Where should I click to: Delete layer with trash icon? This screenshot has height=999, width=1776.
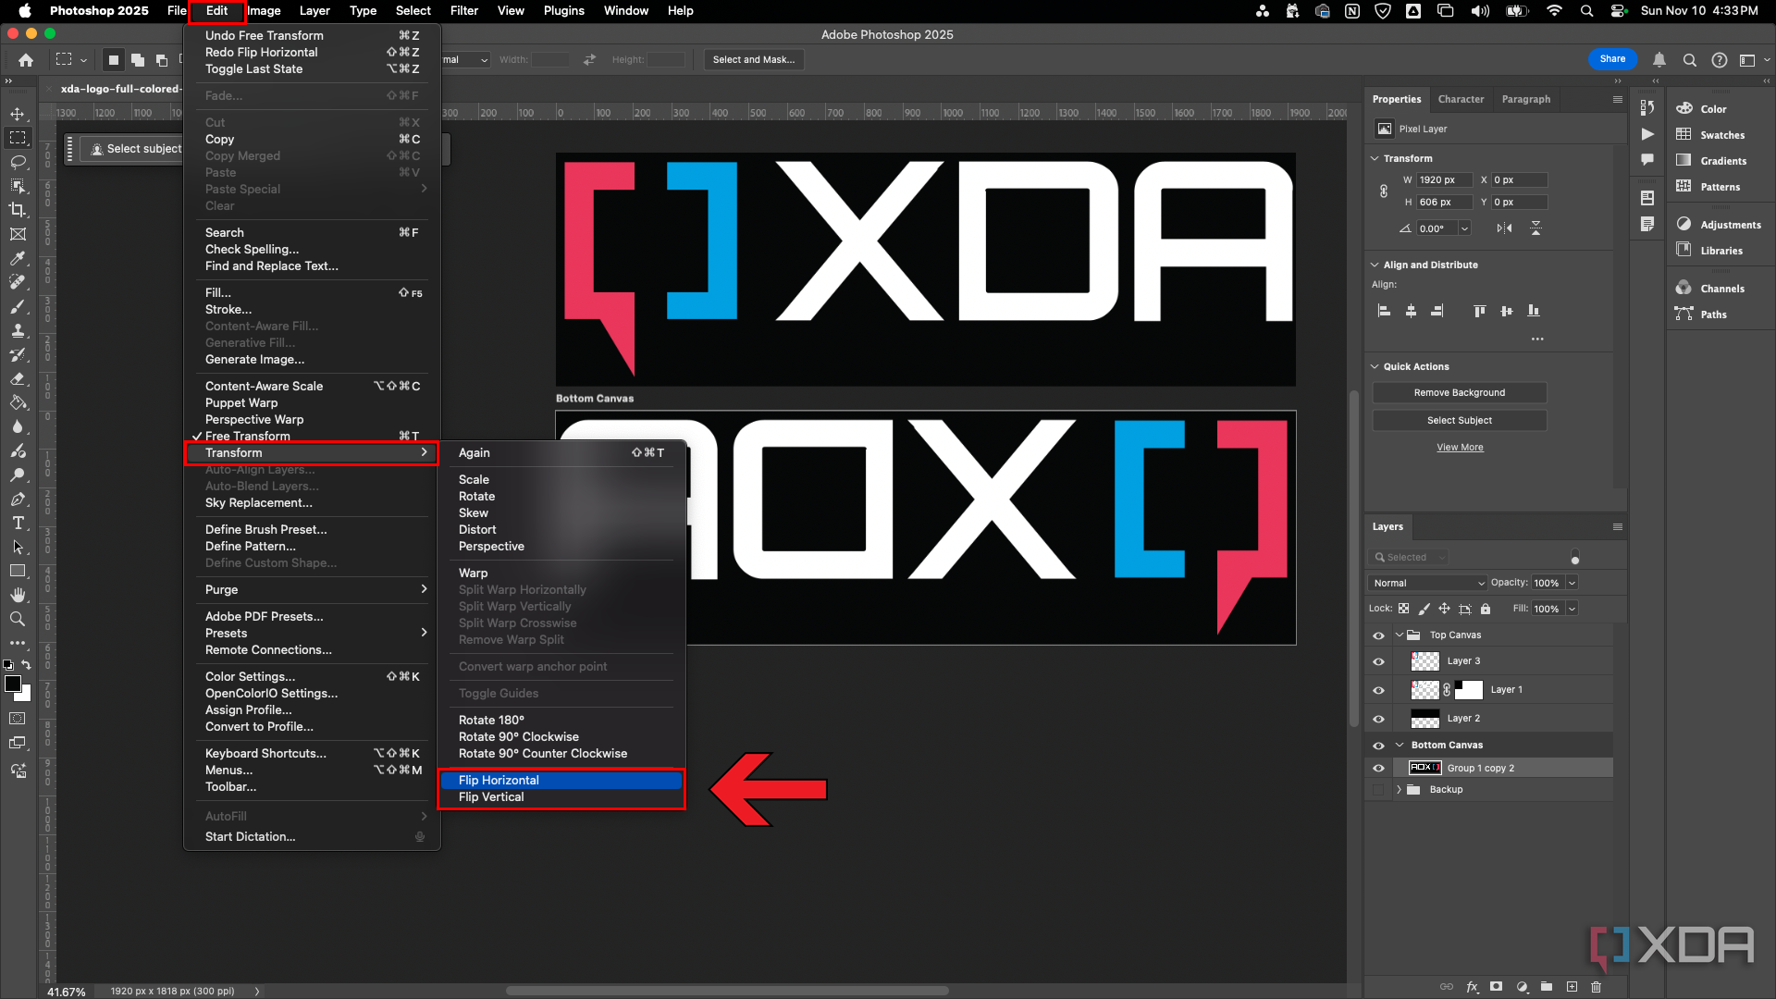(x=1596, y=987)
